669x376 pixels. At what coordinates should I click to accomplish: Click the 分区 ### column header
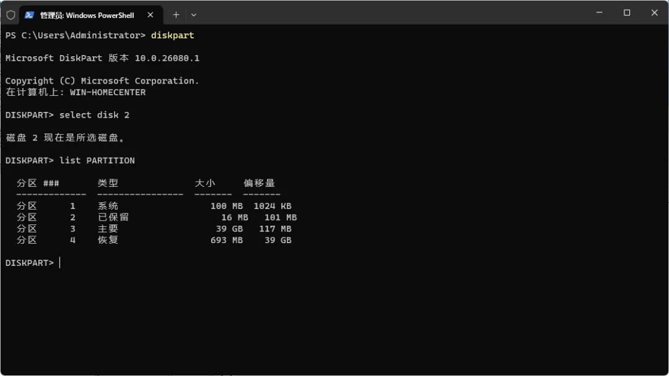pos(38,183)
